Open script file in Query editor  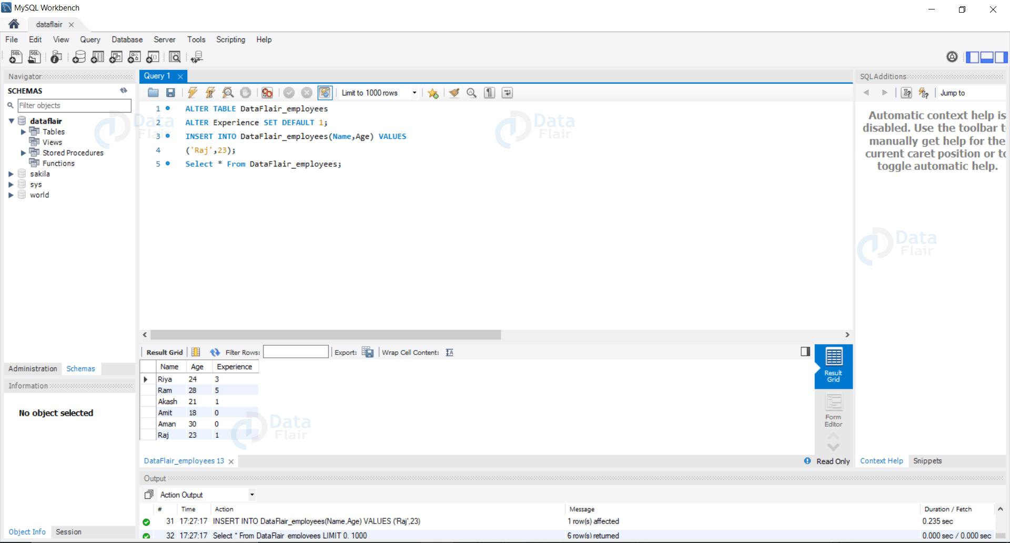153,93
